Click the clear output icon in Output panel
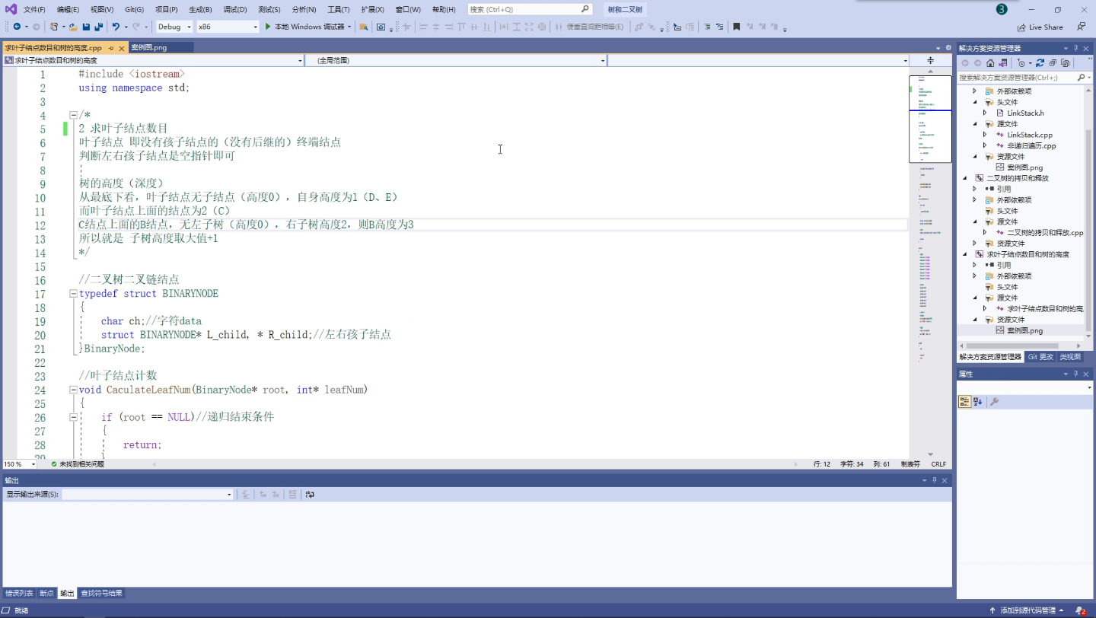 [292, 495]
